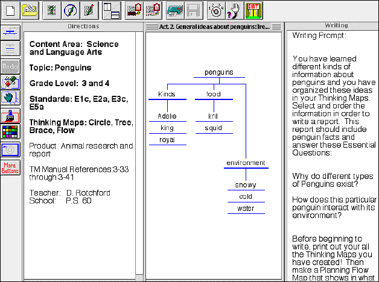
Task: Click the 'Adelie' item under Kinds
Action: (167, 116)
